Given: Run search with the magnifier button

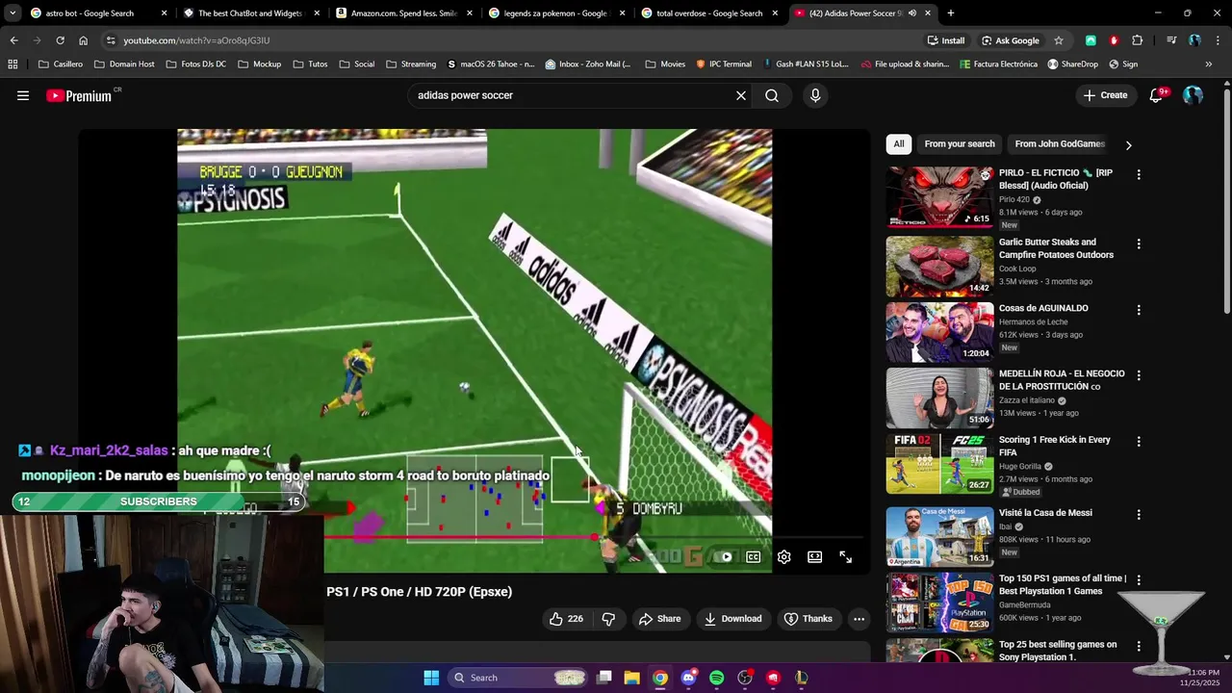Looking at the screenshot, I should 772,95.
